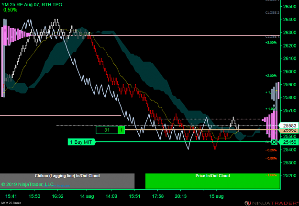Screen dimensions: 299x206
Task: Click the '15 aug' date axis label
Action: [216, 196]
